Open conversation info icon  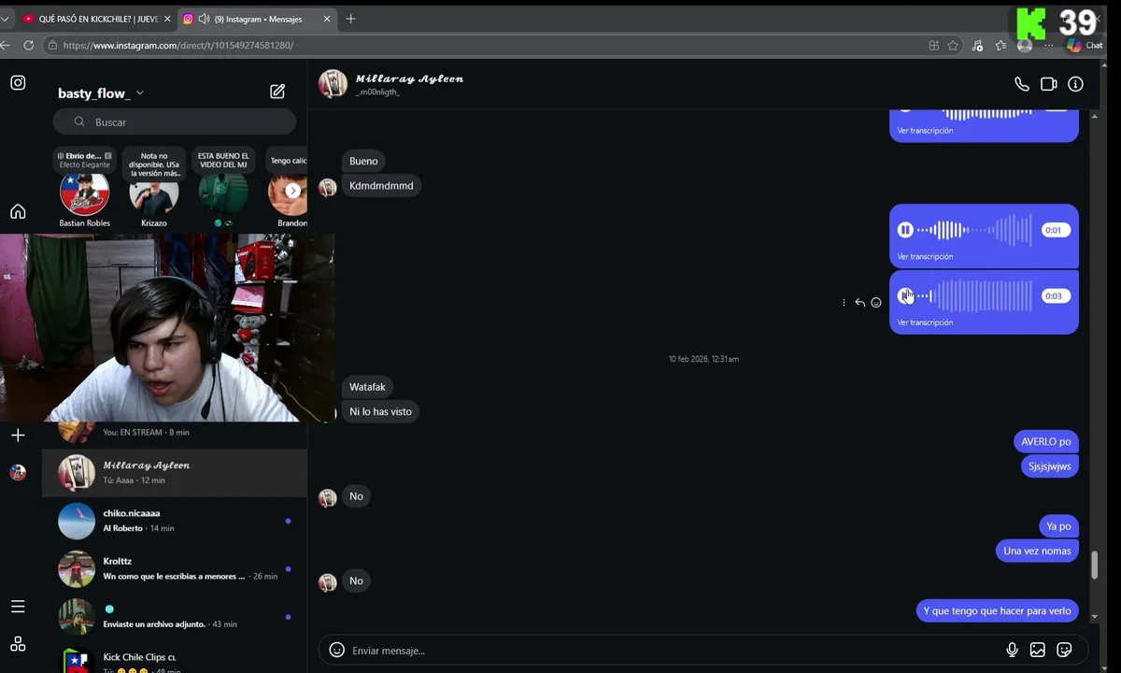1076,84
